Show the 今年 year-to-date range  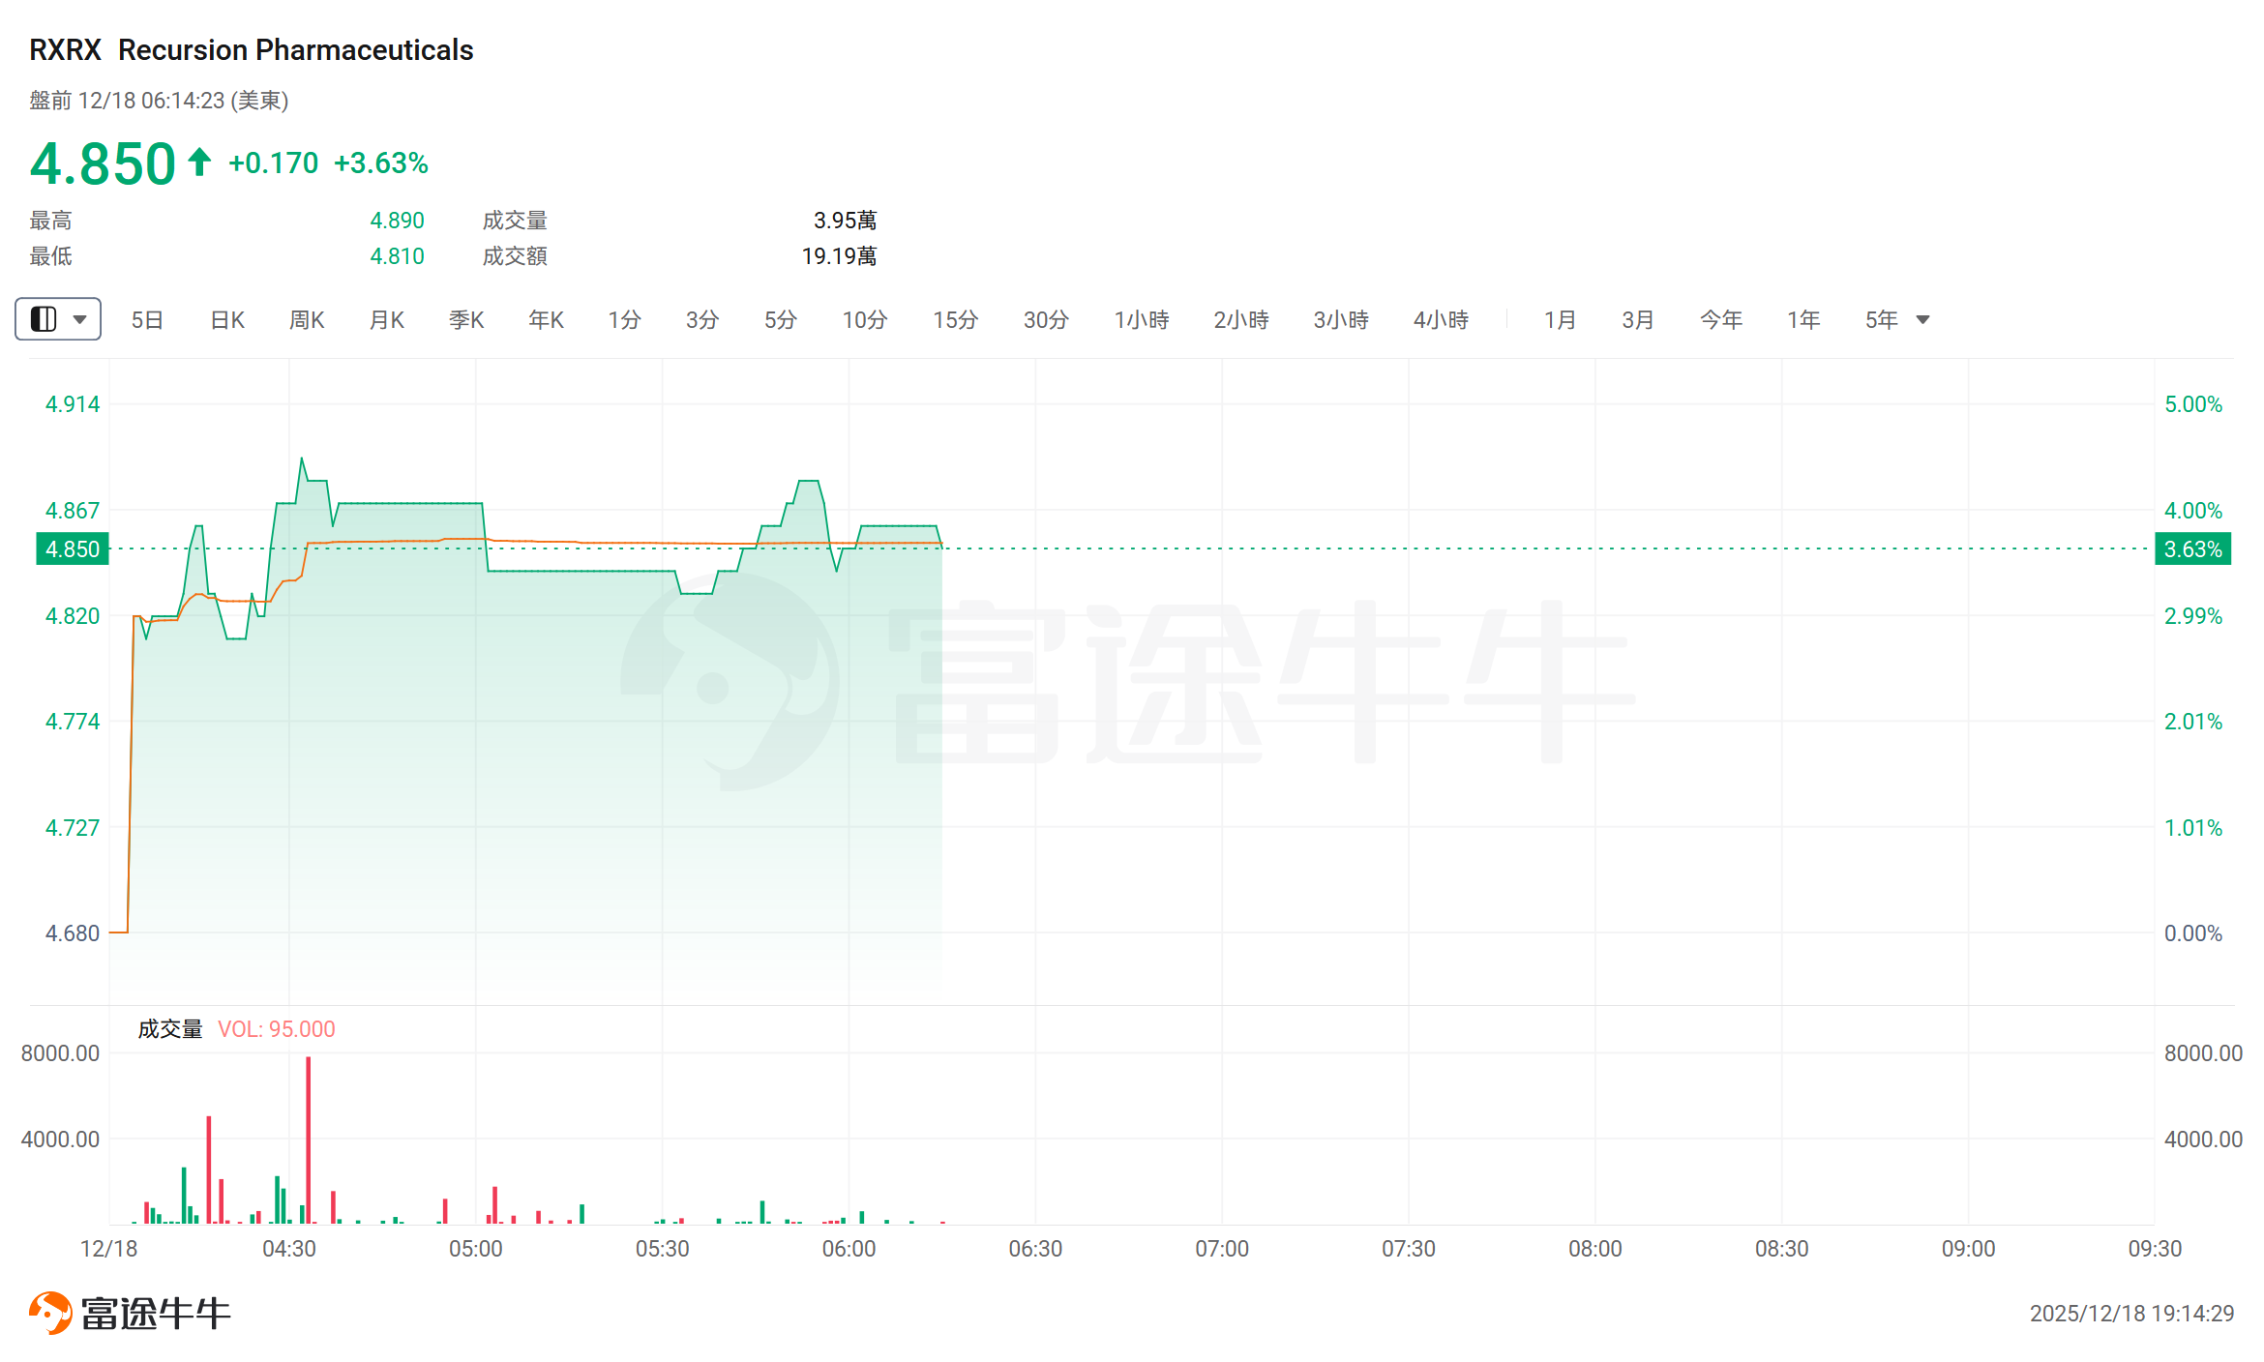(x=1721, y=320)
